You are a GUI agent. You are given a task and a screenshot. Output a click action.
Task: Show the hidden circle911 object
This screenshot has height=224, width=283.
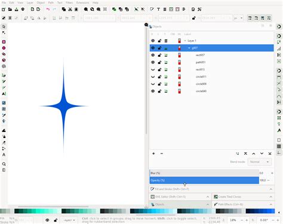(153, 76)
